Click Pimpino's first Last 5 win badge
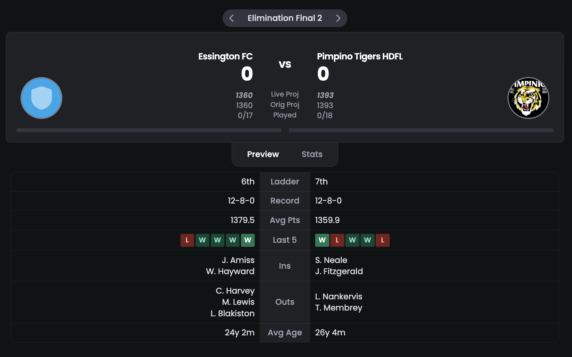Image resolution: width=572 pixels, height=357 pixels. tap(322, 240)
